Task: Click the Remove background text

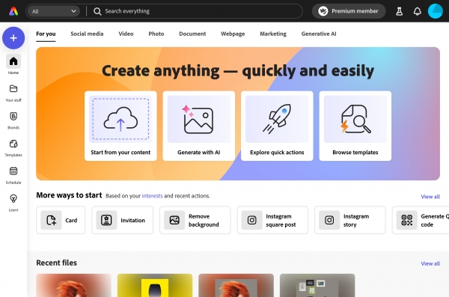Action: coord(204,220)
